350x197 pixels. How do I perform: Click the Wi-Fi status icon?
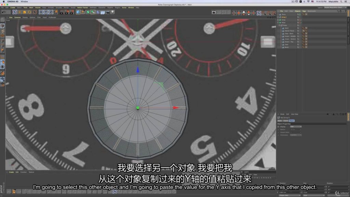coord(308,2)
